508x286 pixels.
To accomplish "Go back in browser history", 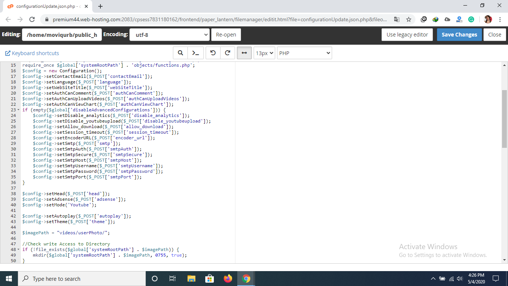I will point(8,19).
